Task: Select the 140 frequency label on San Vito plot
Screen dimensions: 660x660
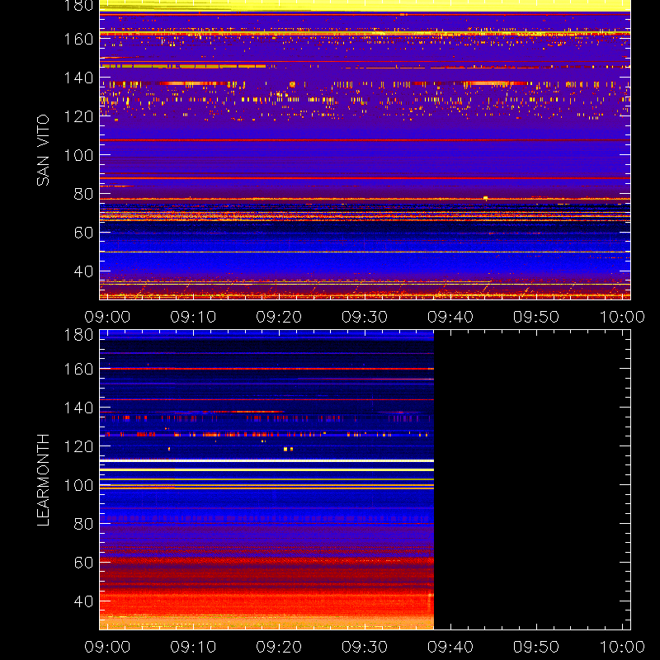Action: pos(78,78)
